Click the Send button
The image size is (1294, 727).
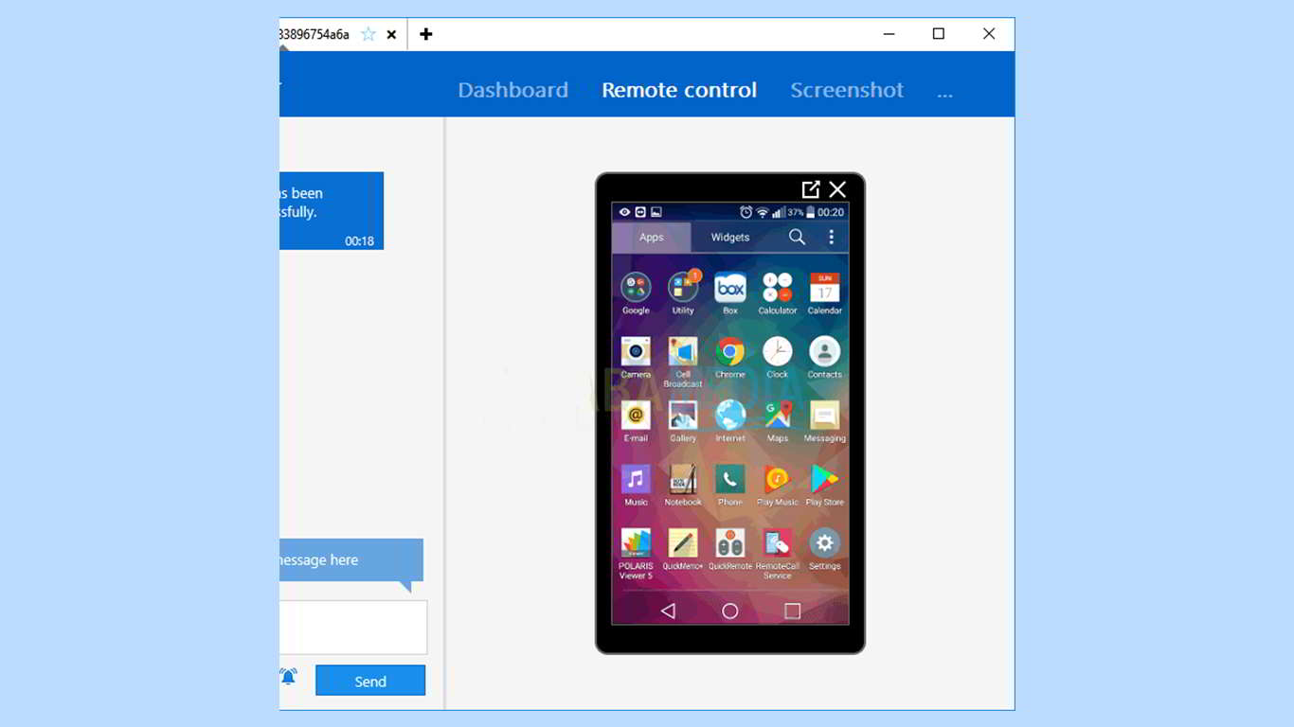370,680
